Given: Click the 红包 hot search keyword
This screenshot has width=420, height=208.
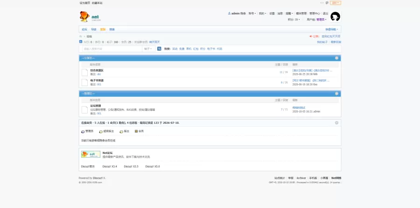Looking at the screenshot, I should coord(196,49).
